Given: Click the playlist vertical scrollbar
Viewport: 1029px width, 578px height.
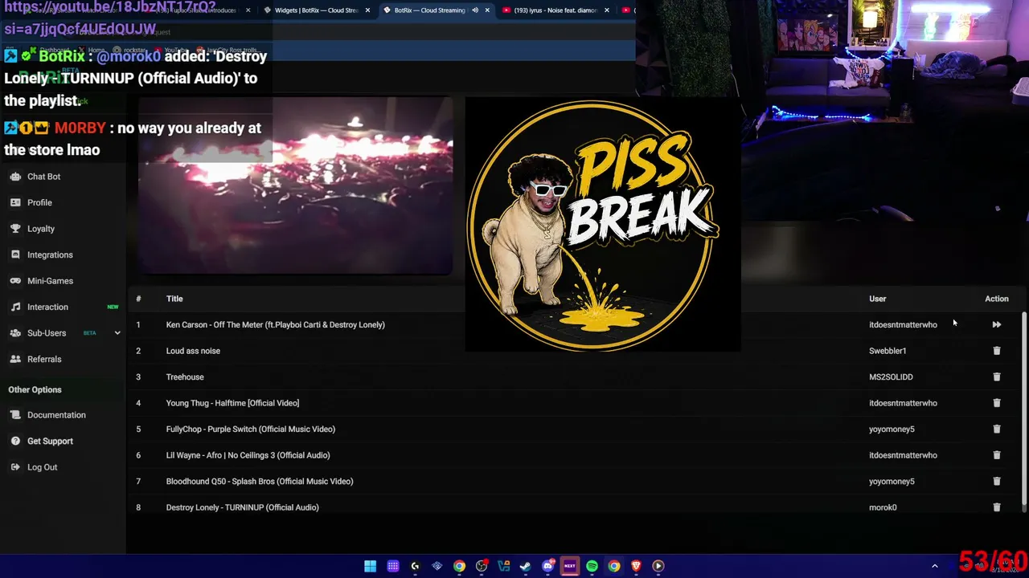Looking at the screenshot, I should click(1023, 409).
